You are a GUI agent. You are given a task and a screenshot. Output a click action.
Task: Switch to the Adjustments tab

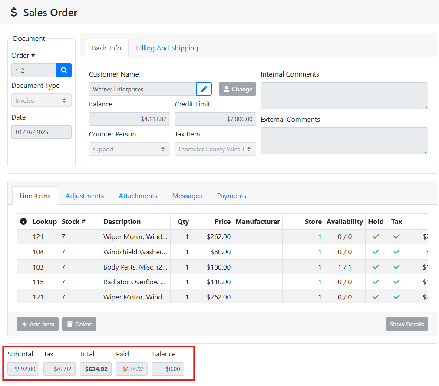85,196
